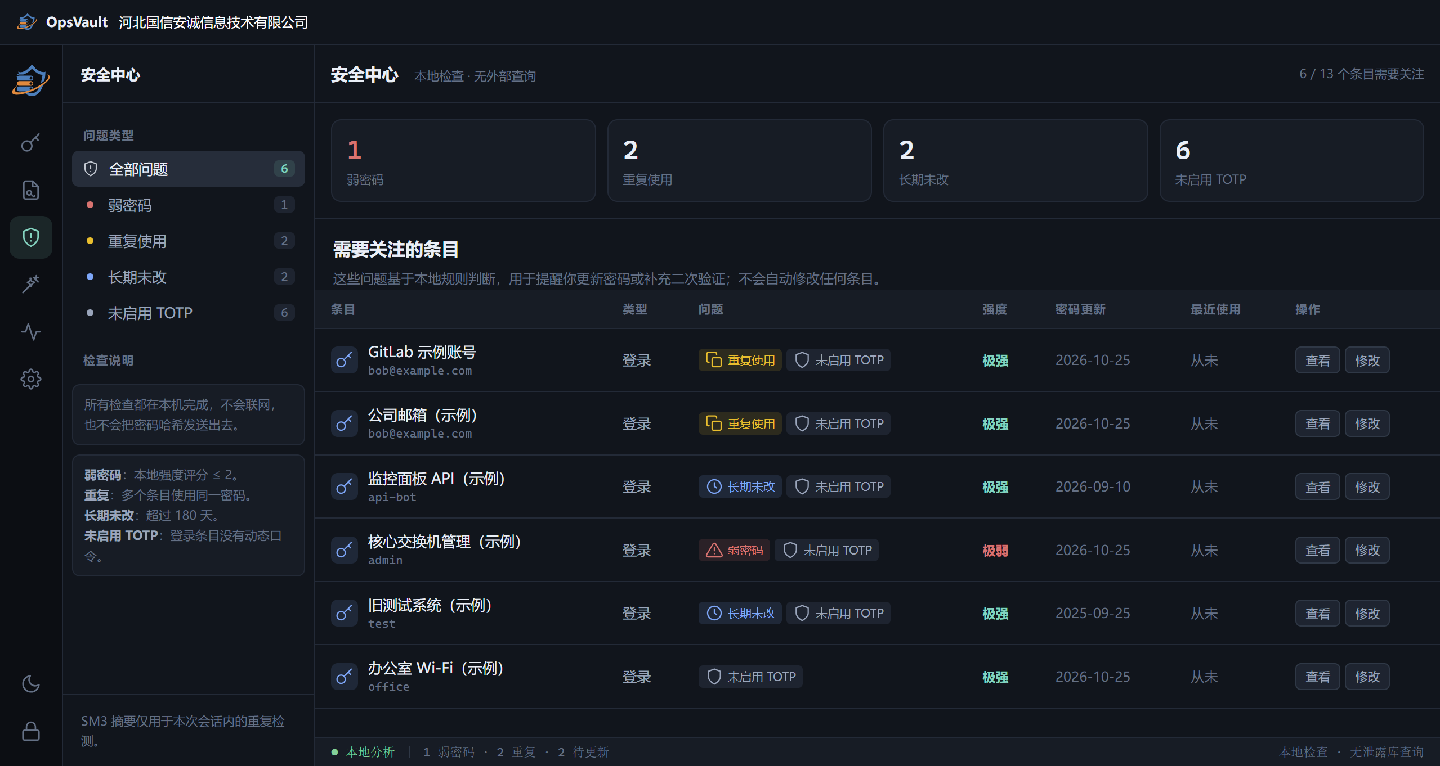
Task: Click key icon for 监控面板 API entry
Action: coord(345,486)
